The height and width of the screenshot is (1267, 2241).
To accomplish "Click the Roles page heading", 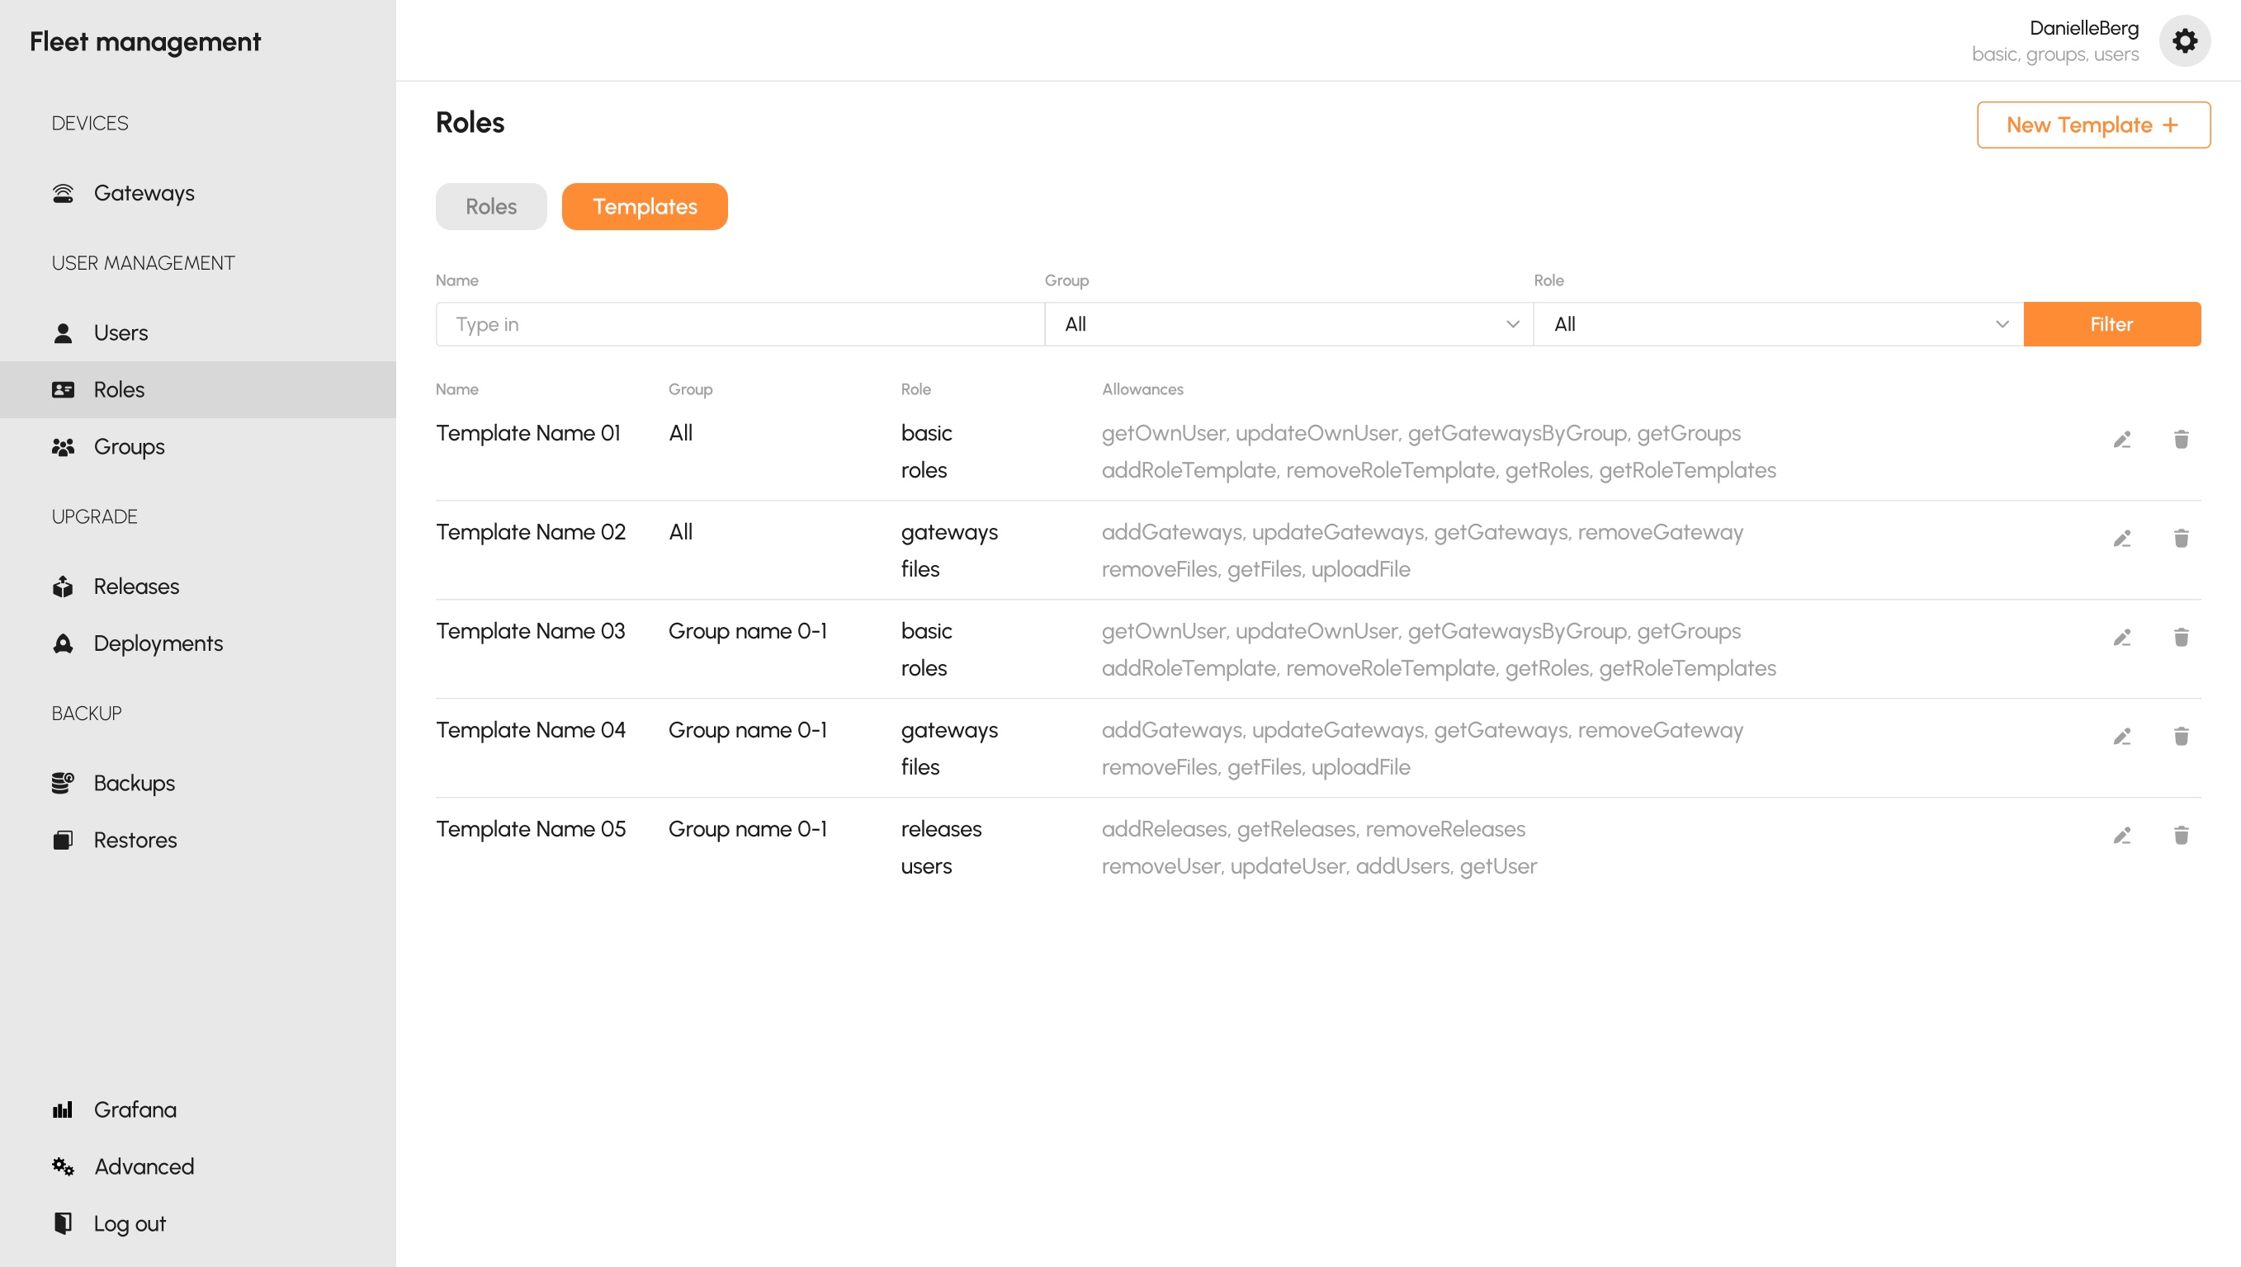I will point(470,124).
